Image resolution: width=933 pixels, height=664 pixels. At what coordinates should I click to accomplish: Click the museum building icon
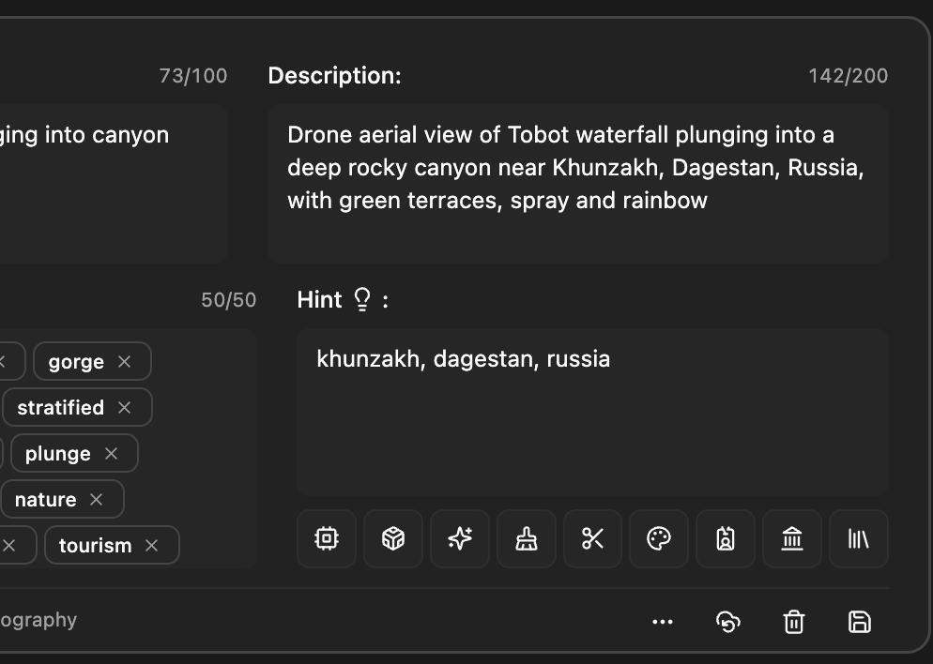[x=792, y=538]
